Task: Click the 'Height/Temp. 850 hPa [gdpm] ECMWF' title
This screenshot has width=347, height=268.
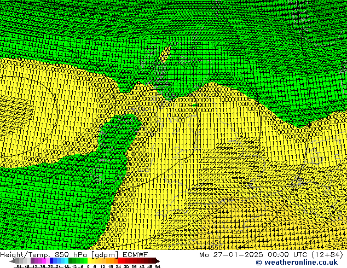Action: [74, 255]
